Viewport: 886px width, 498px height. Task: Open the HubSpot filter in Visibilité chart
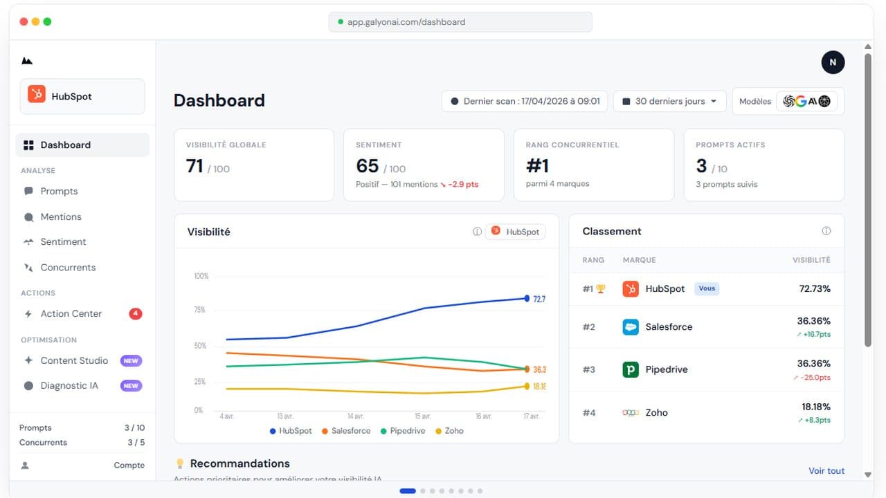tap(515, 232)
